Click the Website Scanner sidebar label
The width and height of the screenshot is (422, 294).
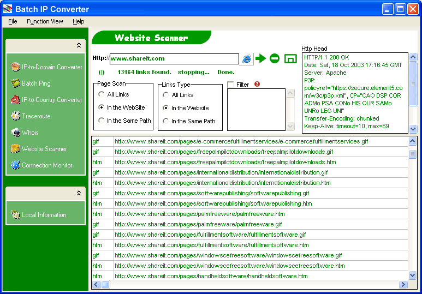44,149
